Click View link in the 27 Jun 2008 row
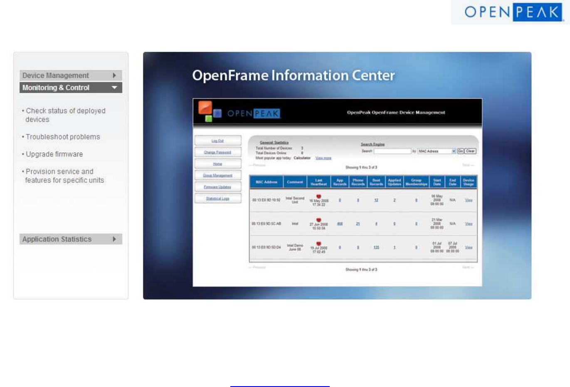This screenshot has height=387, width=570. [469, 224]
